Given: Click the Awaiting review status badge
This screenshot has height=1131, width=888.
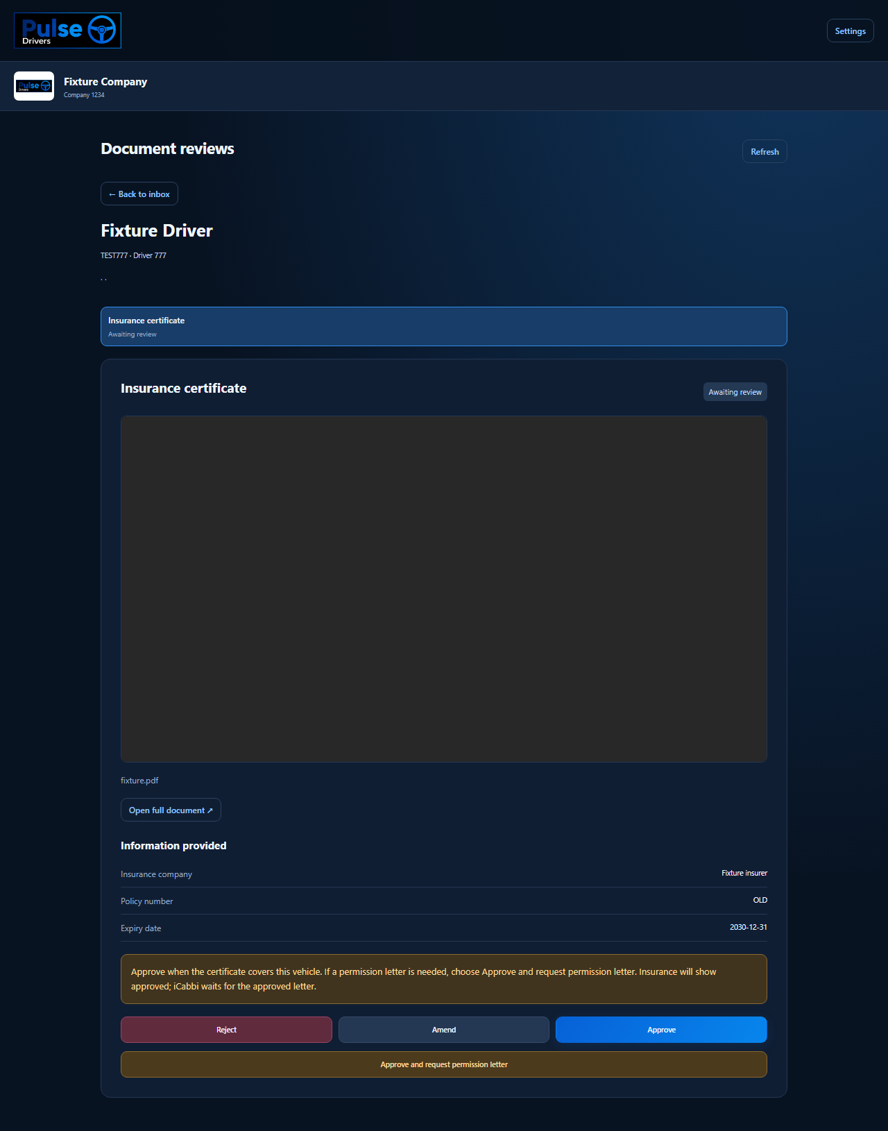Looking at the screenshot, I should click(735, 392).
